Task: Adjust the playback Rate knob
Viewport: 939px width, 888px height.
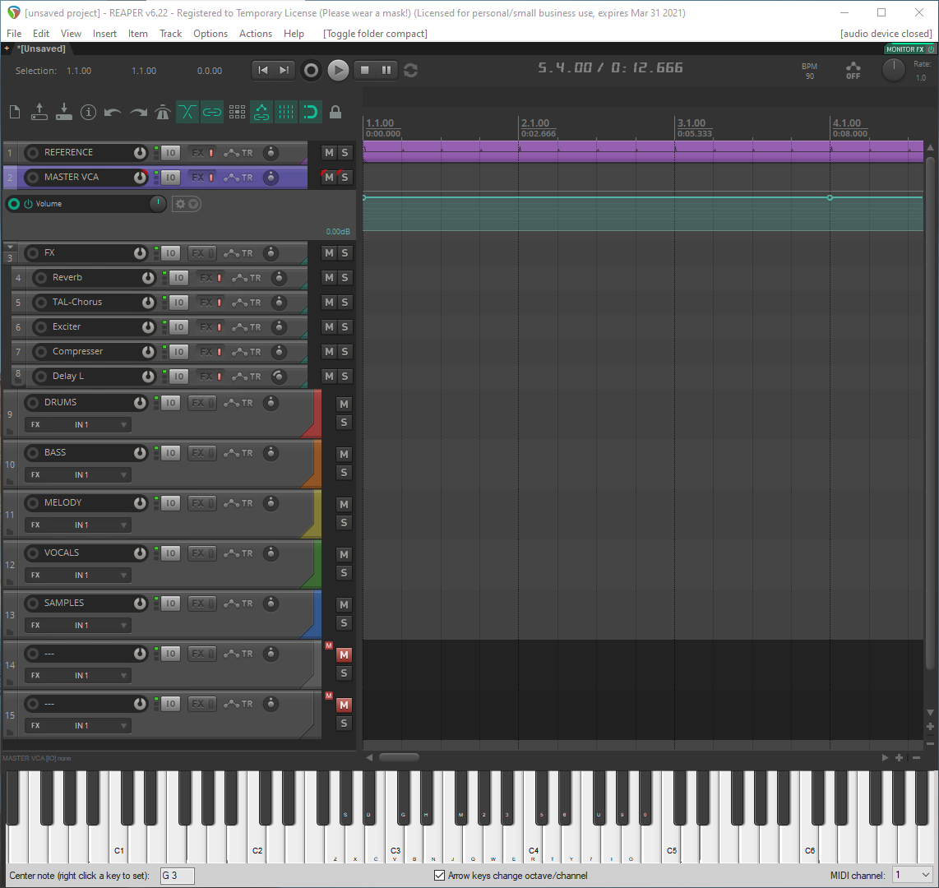Action: coord(894,71)
